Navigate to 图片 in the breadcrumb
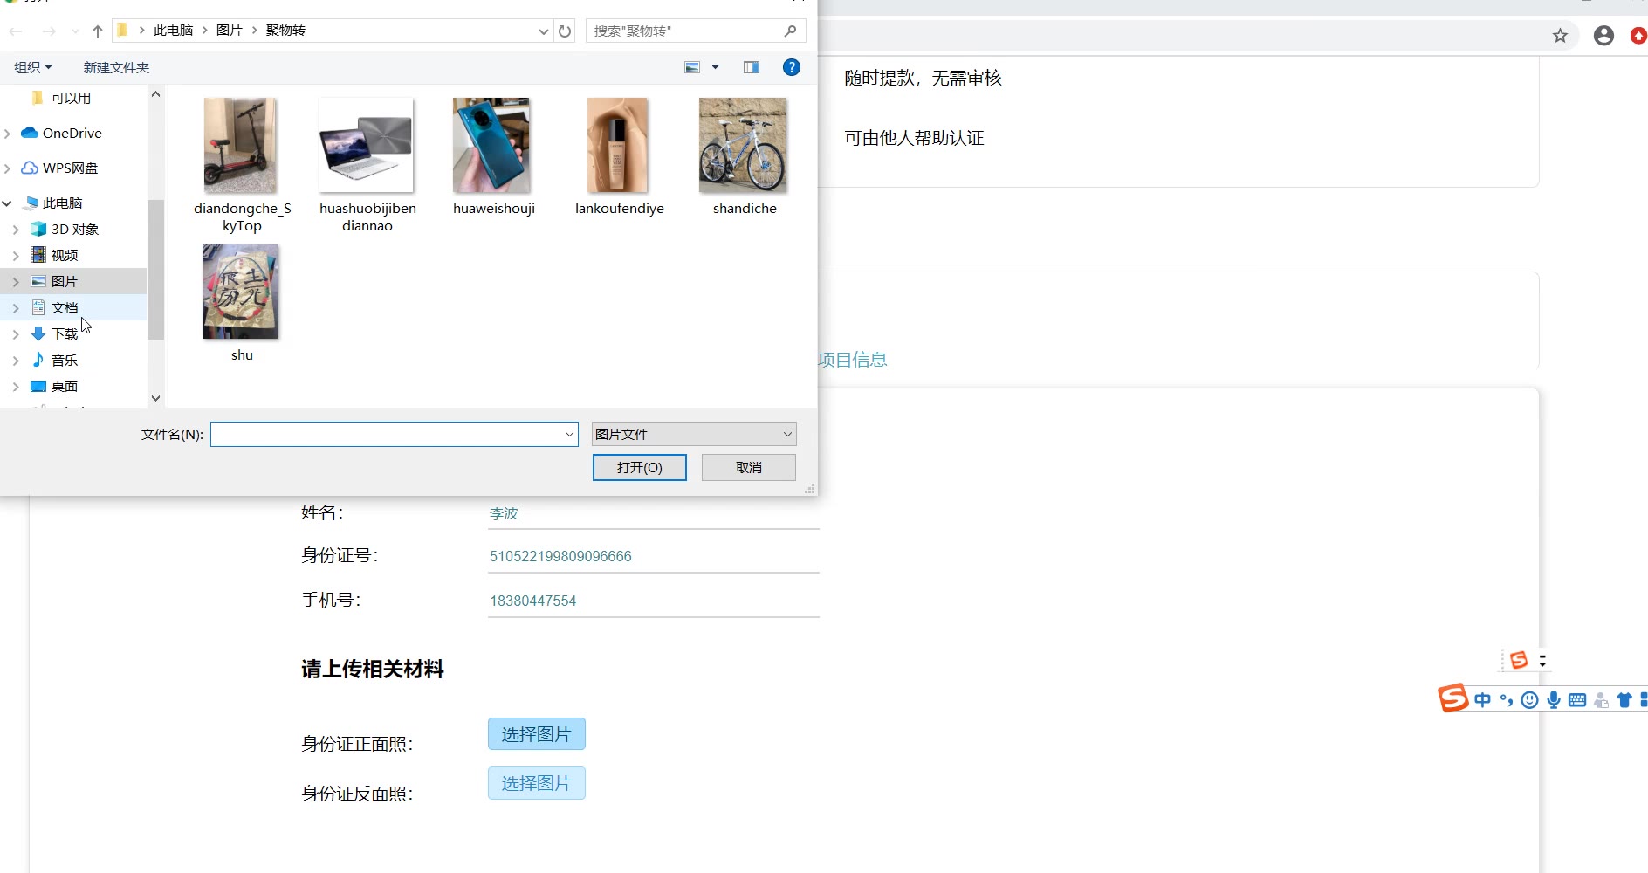The image size is (1648, 873). pyautogui.click(x=229, y=31)
